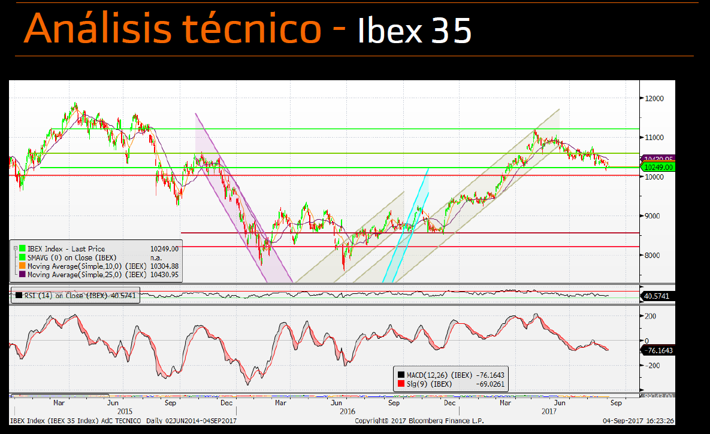The height and width of the screenshot is (434, 710).
Task: Click the 'Análisis técnico' orange title
Action: point(173,28)
